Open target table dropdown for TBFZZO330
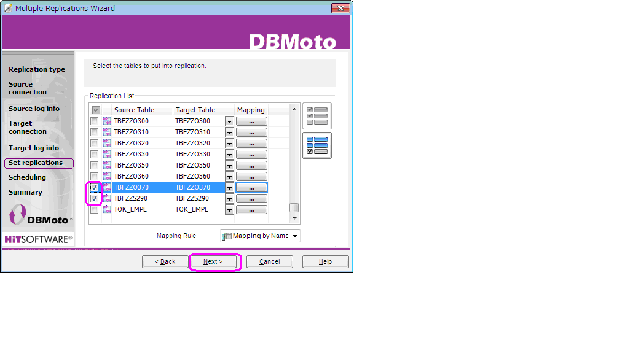This screenshot has width=625, height=343. [x=229, y=155]
